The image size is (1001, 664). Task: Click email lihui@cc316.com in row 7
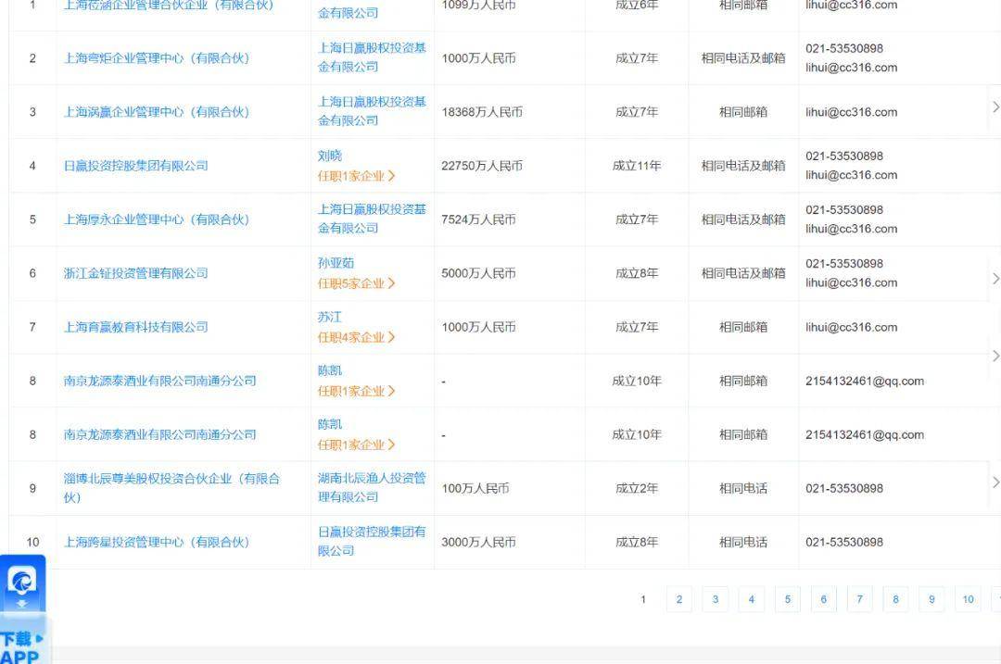coord(851,327)
